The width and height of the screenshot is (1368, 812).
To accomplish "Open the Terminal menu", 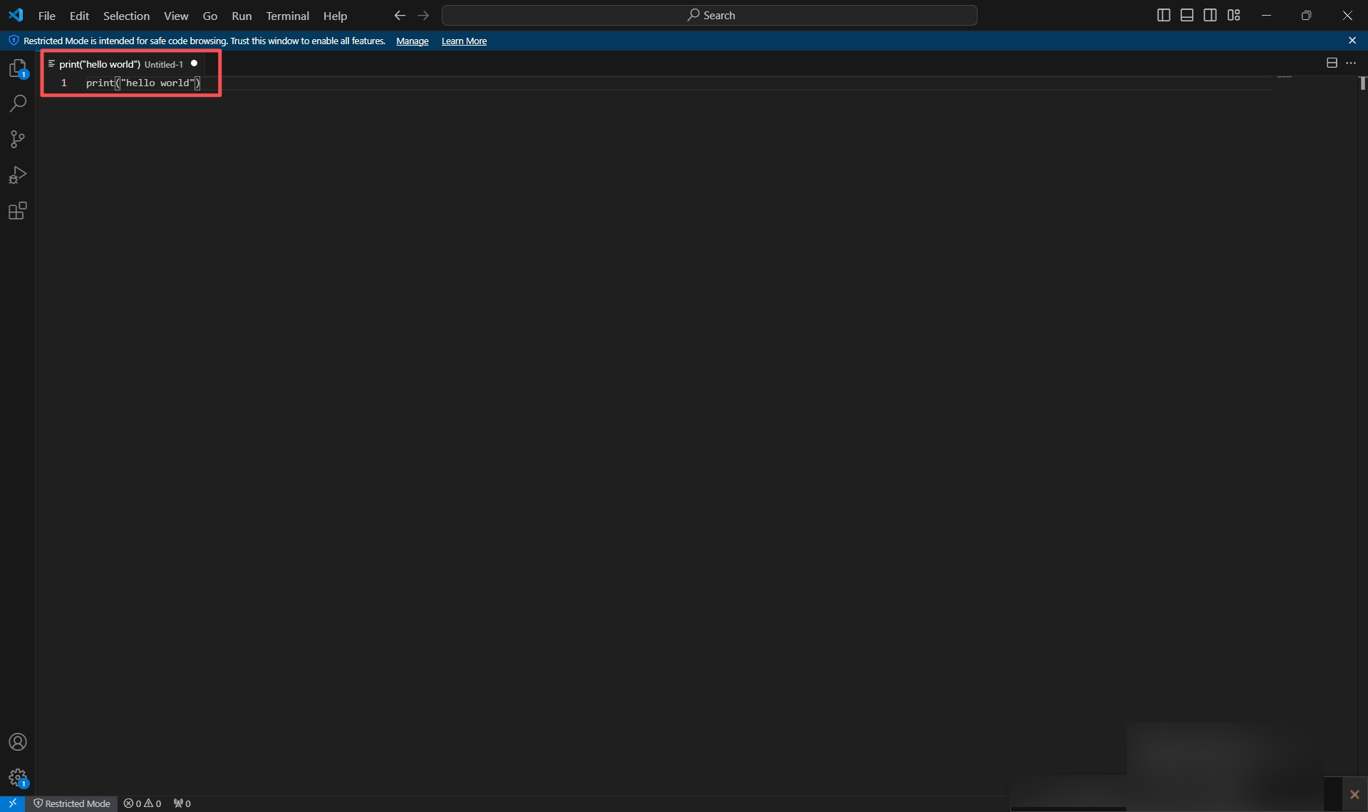I will (x=287, y=16).
